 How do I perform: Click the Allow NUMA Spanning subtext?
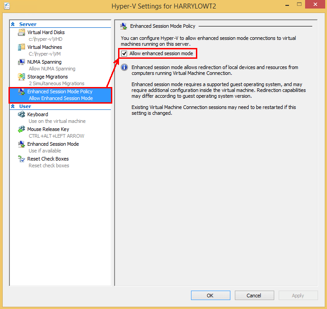point(52,69)
